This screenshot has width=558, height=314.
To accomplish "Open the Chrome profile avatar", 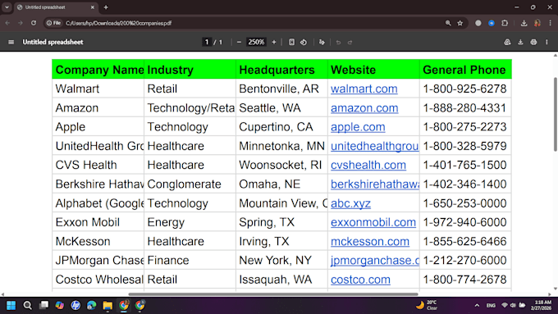I will pos(537,23).
